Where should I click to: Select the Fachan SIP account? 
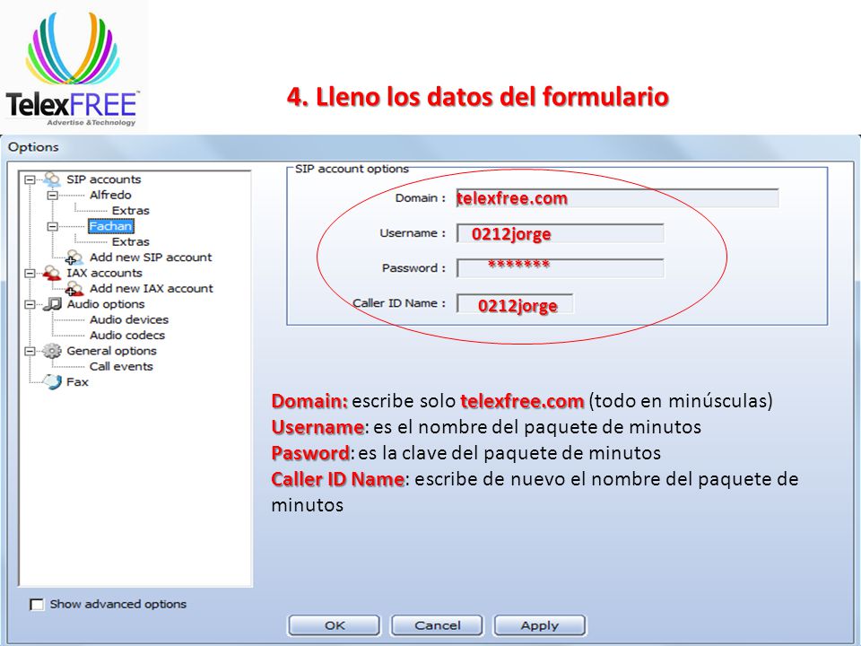110,226
